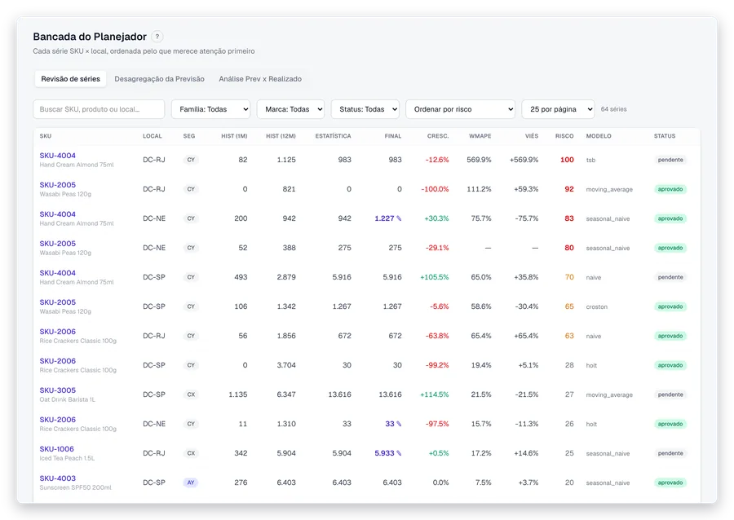This screenshot has height=520, width=734.
Task: Open SKU-4004 link in DC-SP row
Action: click(x=58, y=272)
